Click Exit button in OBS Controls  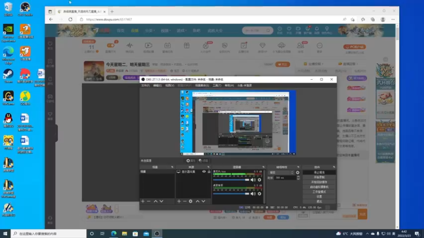[319, 202]
